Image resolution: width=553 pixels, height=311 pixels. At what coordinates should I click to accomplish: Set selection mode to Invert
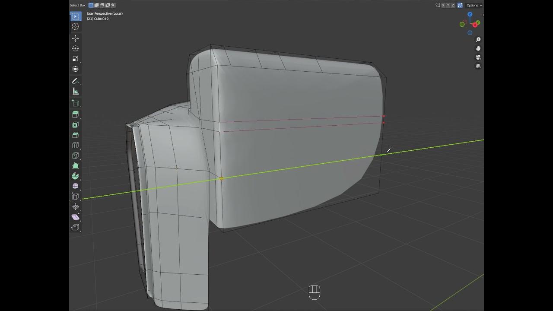[x=108, y=5]
